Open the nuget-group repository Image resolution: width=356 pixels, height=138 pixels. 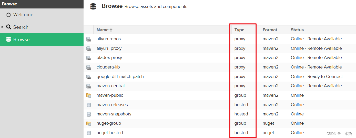tap(109, 123)
